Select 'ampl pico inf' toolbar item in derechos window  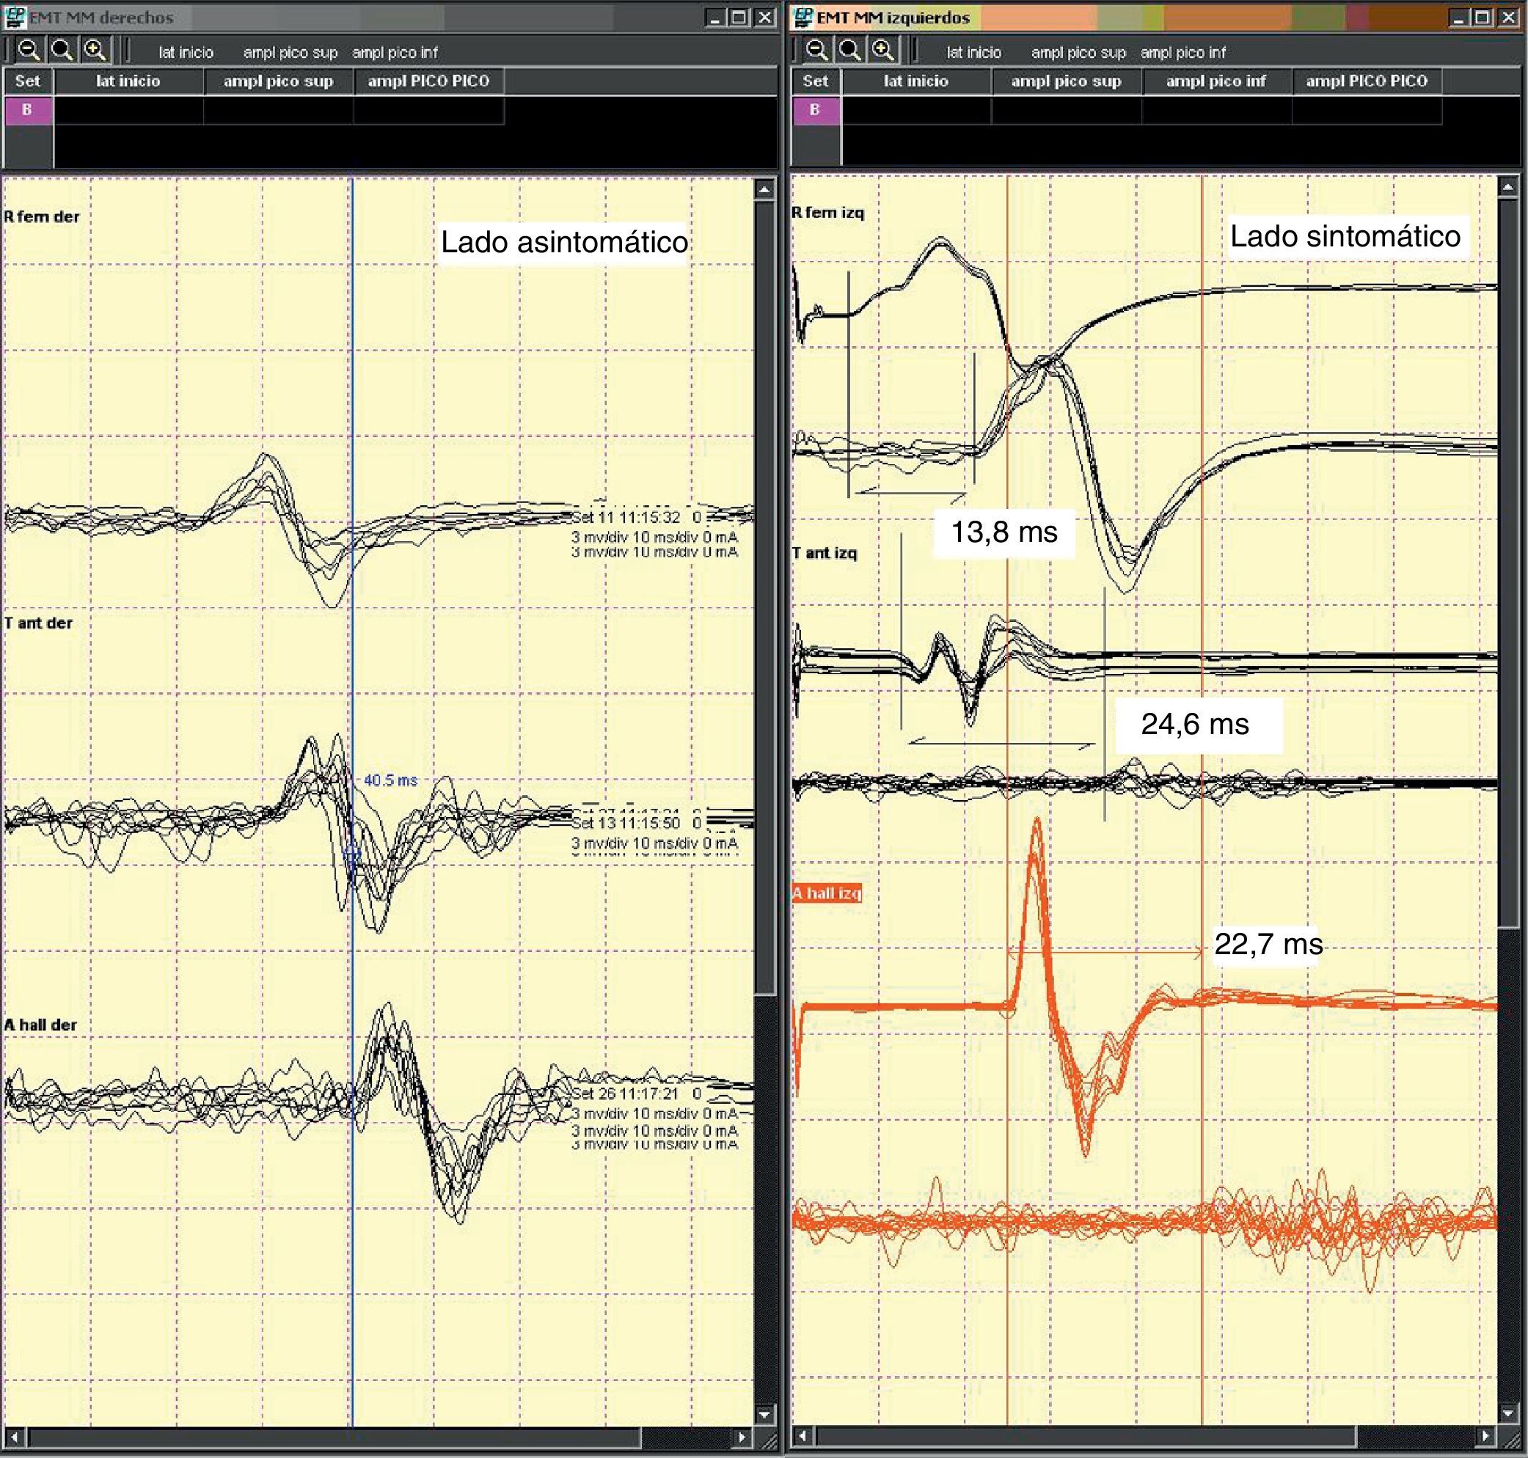[x=395, y=53]
